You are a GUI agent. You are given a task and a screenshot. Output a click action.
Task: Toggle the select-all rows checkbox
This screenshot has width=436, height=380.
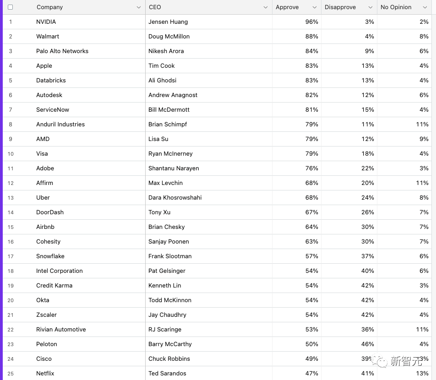pyautogui.click(x=11, y=7)
